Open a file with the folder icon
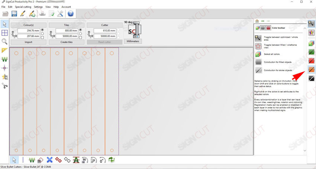The height and width of the screenshot is (169, 316). coord(6,14)
